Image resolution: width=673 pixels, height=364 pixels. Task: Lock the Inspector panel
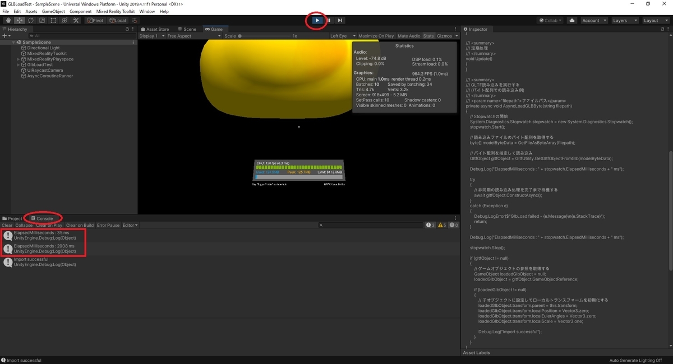(x=662, y=29)
